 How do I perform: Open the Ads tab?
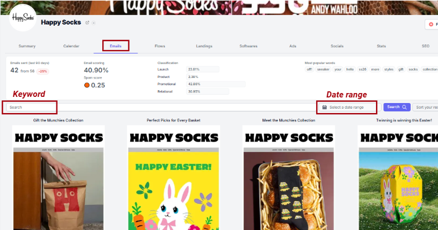point(293,46)
